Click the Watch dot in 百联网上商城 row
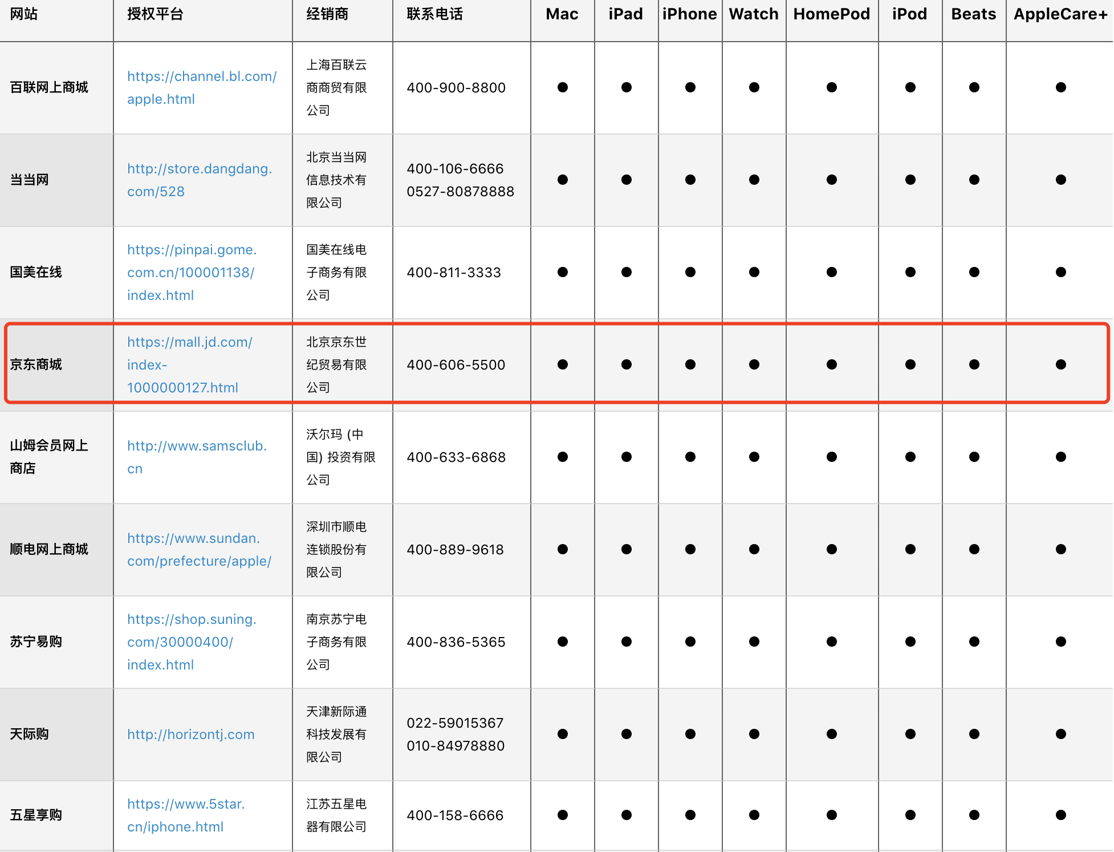This screenshot has height=852, width=1114. [754, 87]
